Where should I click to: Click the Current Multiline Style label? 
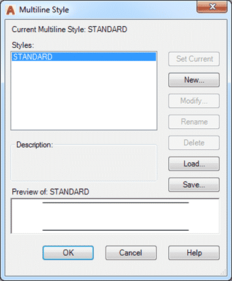click(69, 29)
